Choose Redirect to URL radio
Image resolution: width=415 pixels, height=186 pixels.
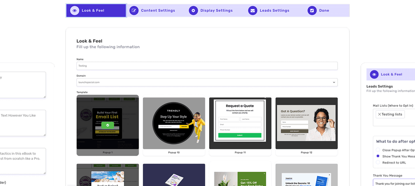tap(378, 163)
